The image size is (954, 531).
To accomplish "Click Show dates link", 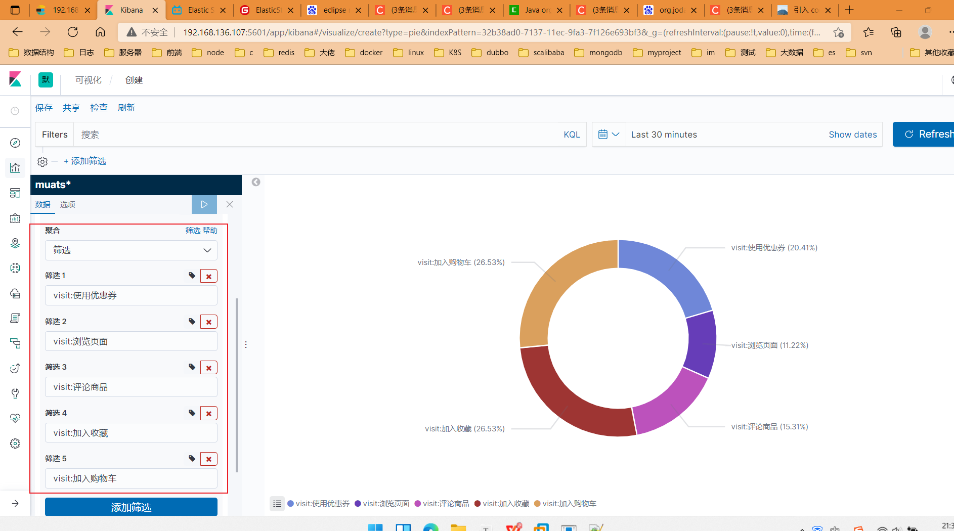I will tap(853, 135).
